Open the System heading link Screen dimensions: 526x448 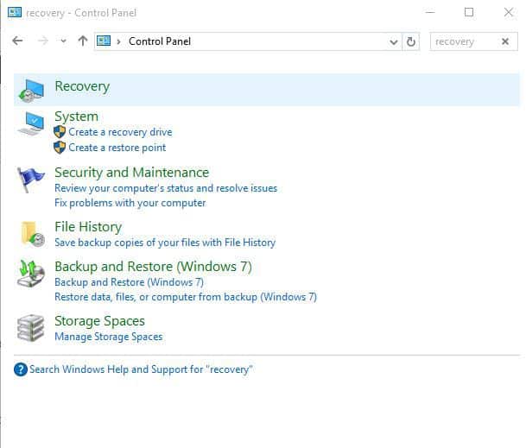[x=77, y=117]
